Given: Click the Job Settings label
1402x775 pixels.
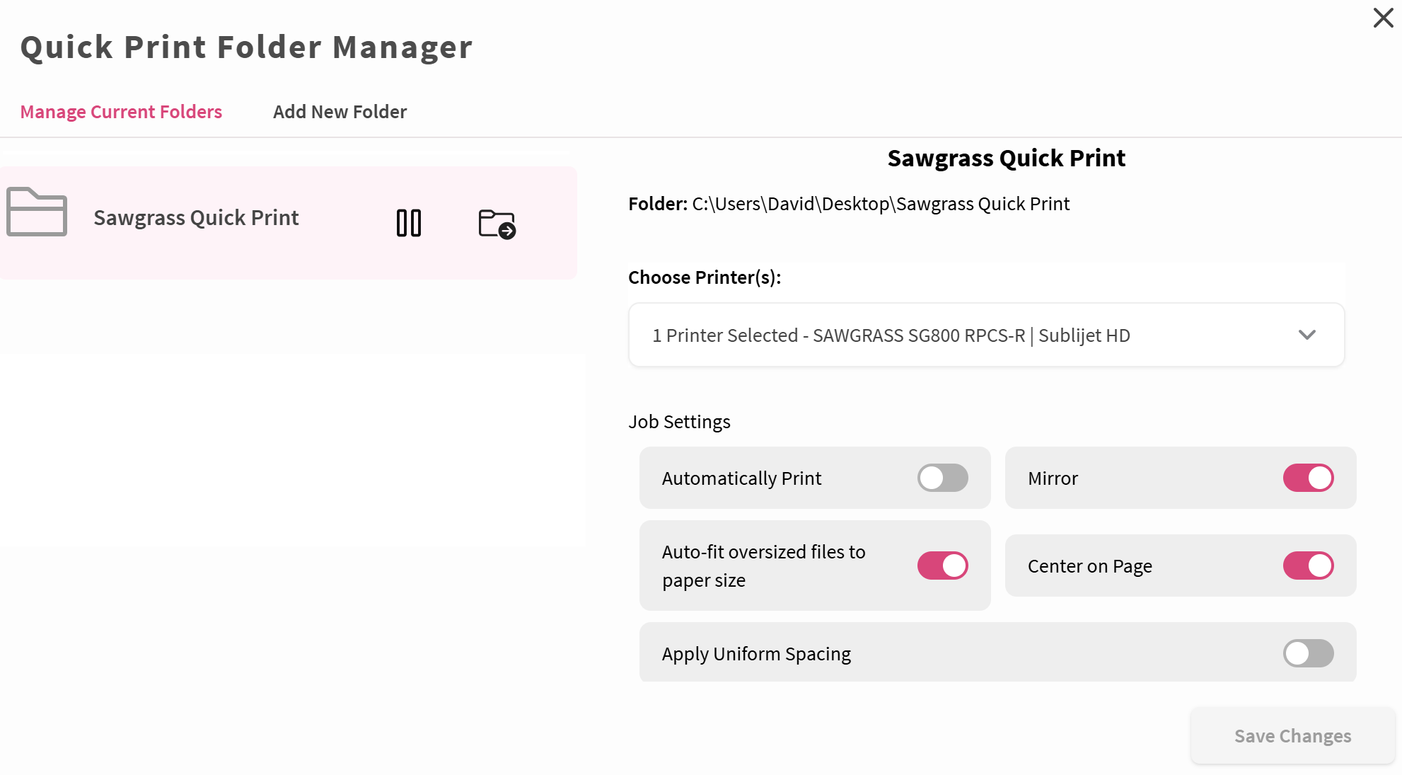Looking at the screenshot, I should (x=679, y=422).
